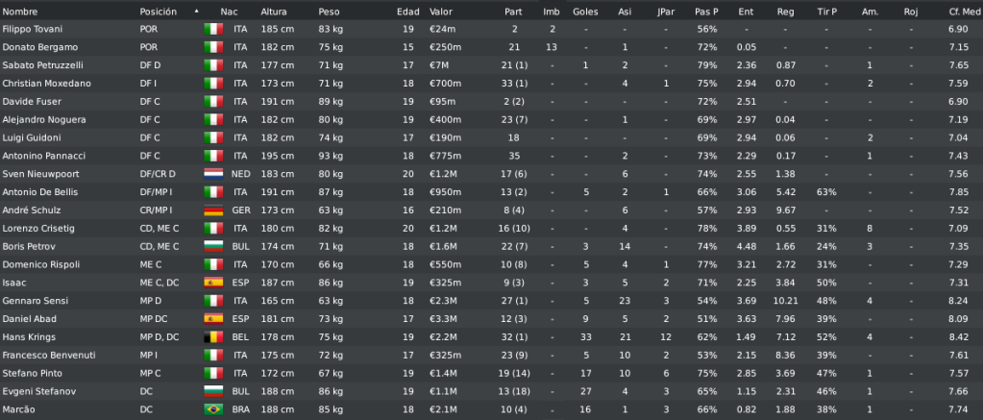This screenshot has height=420, width=983.
Task: Open player Gennaro Sensi
Action: [30, 301]
